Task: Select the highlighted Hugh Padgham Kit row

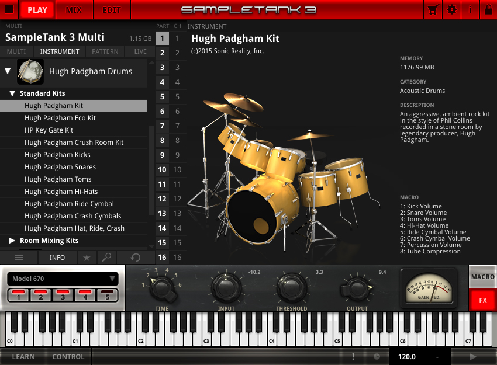Action: tap(74, 106)
